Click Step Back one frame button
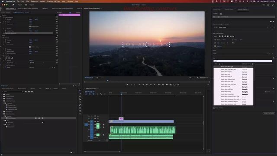The image size is (277, 156). (x=143, y=85)
